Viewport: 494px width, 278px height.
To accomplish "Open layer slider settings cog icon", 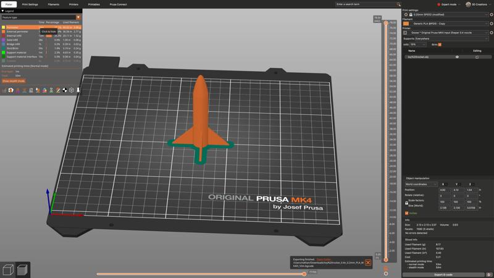I will tap(386, 274).
